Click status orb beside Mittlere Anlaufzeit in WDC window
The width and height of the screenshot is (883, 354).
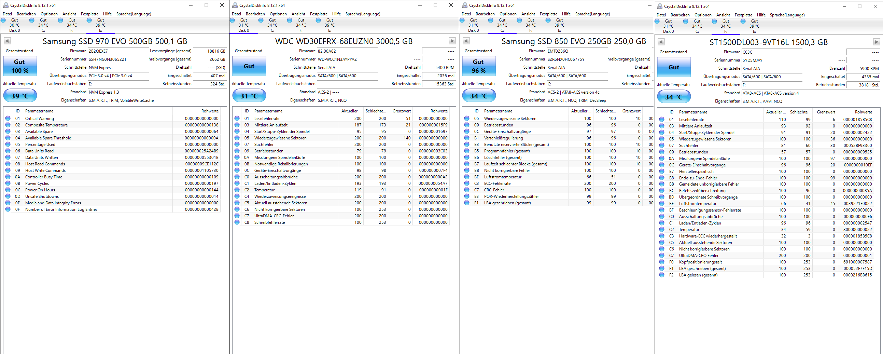[237, 125]
